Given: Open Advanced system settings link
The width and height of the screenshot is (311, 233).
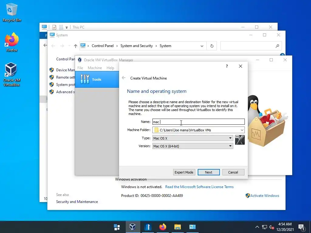Looking at the screenshot, I should (x=65, y=92).
